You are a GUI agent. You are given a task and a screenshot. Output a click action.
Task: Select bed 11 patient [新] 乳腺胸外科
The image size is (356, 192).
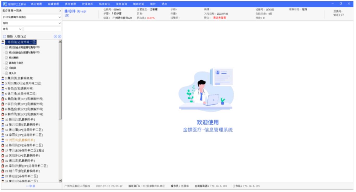click(x=22, y=125)
